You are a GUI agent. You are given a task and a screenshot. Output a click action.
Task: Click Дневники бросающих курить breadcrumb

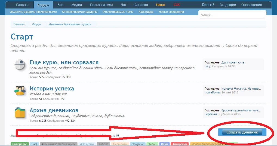[70, 24]
